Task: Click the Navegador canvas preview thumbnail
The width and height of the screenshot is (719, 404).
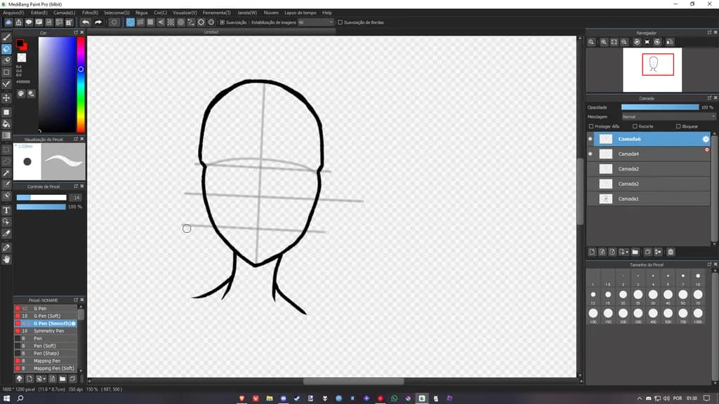Action: (x=652, y=69)
